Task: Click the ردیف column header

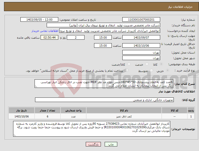Action: (x=191, y=110)
